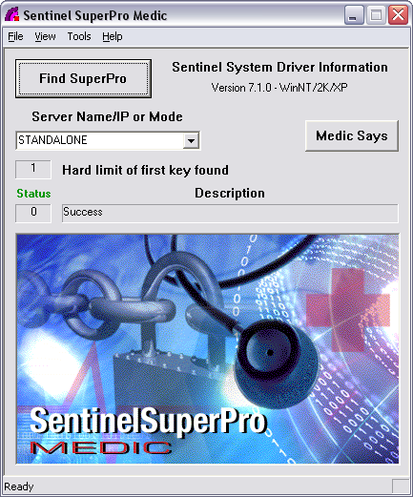Minimize the Sentinel SuperPro Medic window

354,15
